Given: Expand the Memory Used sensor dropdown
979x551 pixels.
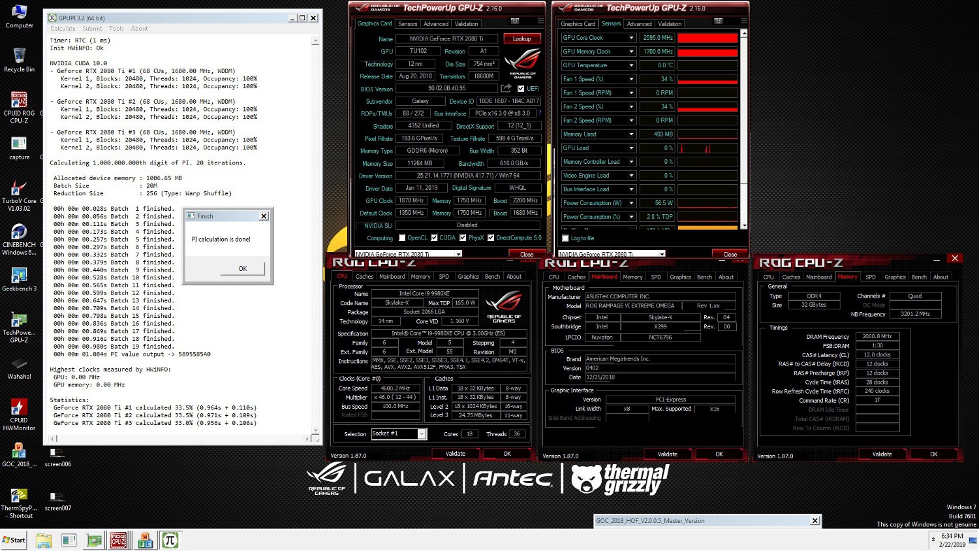Looking at the screenshot, I should coord(631,134).
